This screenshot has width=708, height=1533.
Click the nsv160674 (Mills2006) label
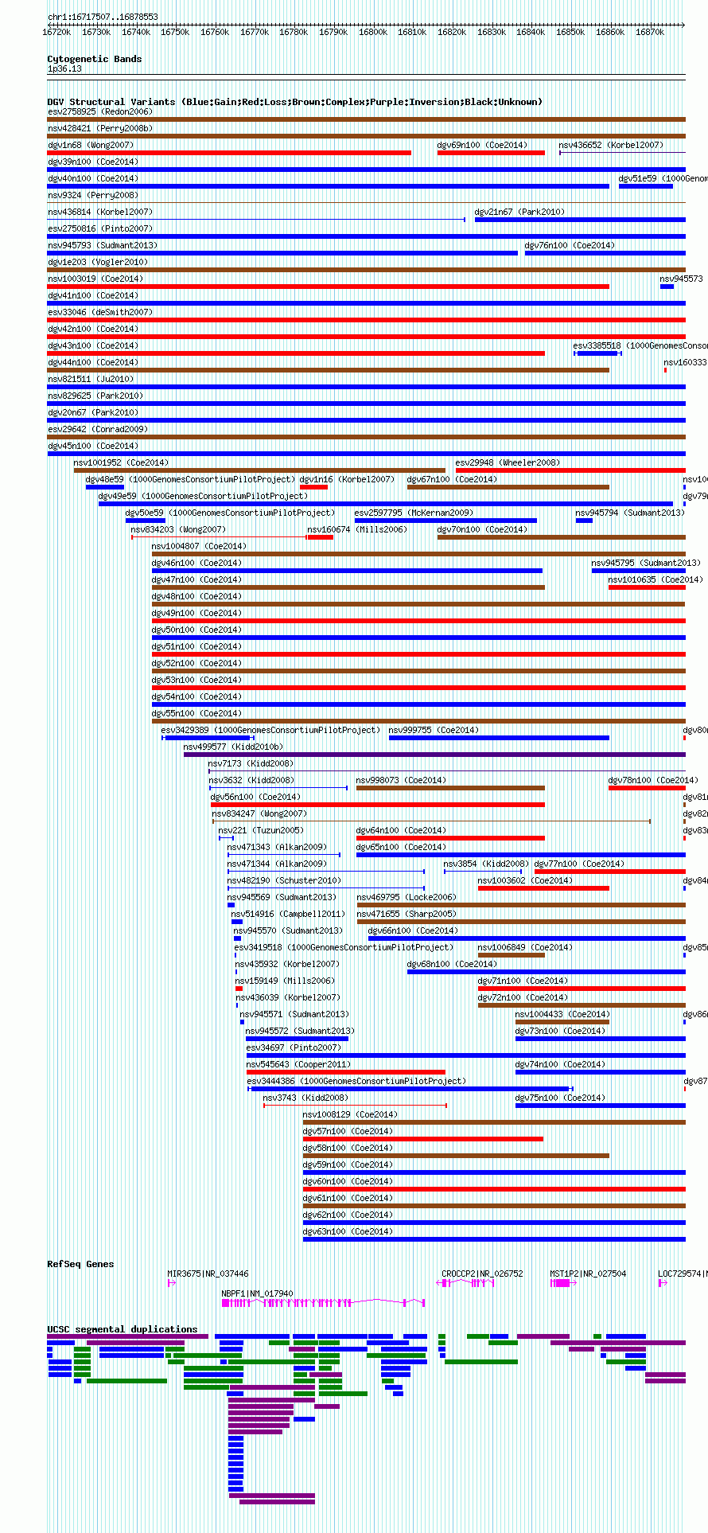[358, 529]
